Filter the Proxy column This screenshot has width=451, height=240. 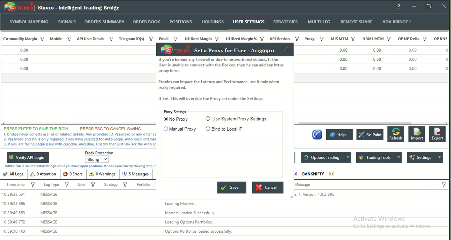click(x=321, y=39)
